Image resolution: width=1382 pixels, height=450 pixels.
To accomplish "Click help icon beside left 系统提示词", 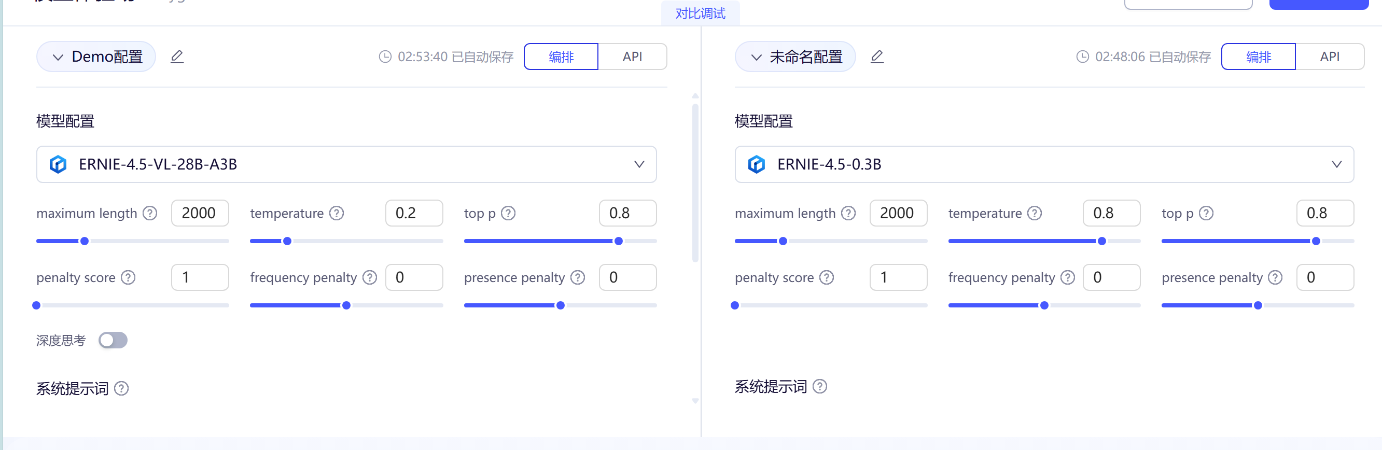I will tap(122, 388).
